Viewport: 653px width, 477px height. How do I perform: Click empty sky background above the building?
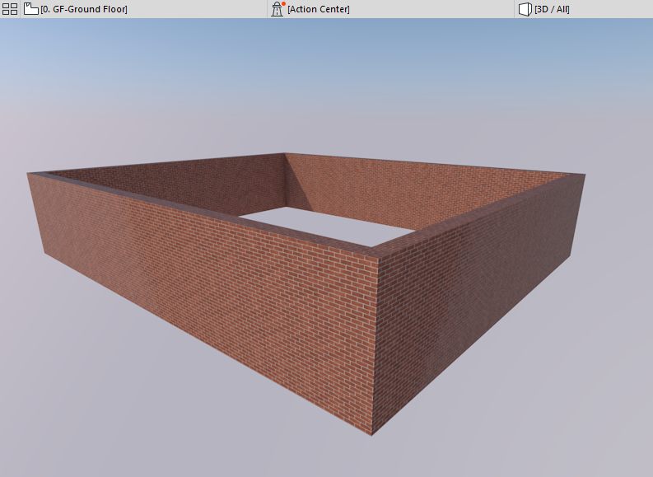point(326,83)
